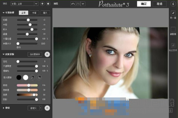Open the info icon beside the cancel button
The image size is (178, 118).
(173, 4)
